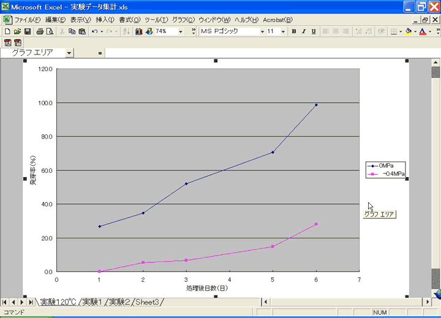The image size is (441, 318).
Task: Open Print Preview from the toolbar
Action: (x=49, y=31)
